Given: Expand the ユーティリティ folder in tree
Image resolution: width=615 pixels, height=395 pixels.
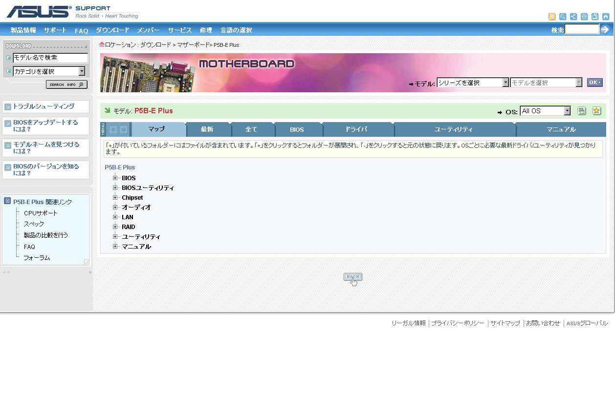Looking at the screenshot, I should (x=115, y=236).
